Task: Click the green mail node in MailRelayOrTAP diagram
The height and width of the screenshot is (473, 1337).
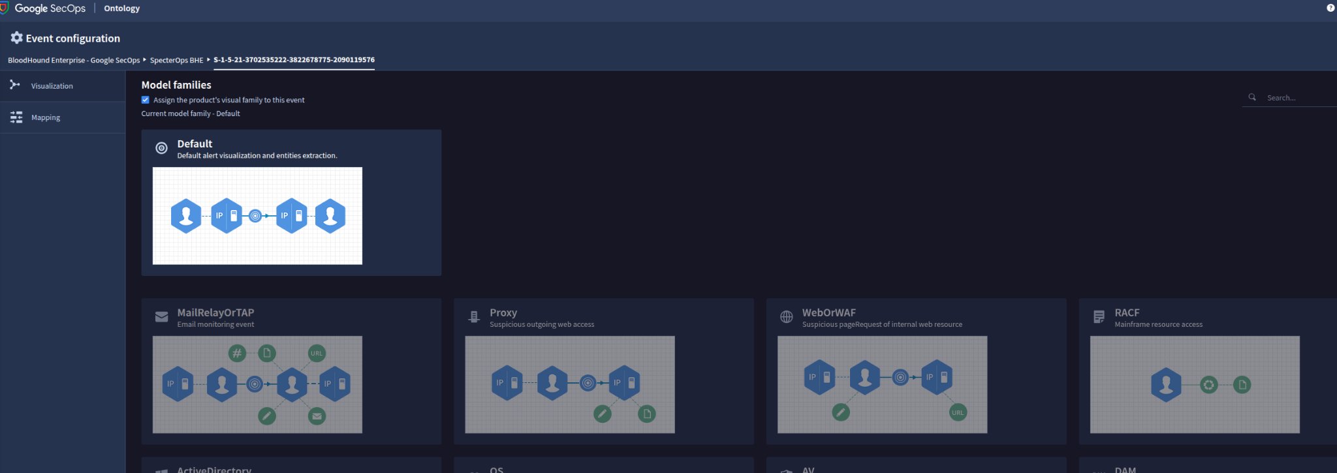Action: coord(317,416)
